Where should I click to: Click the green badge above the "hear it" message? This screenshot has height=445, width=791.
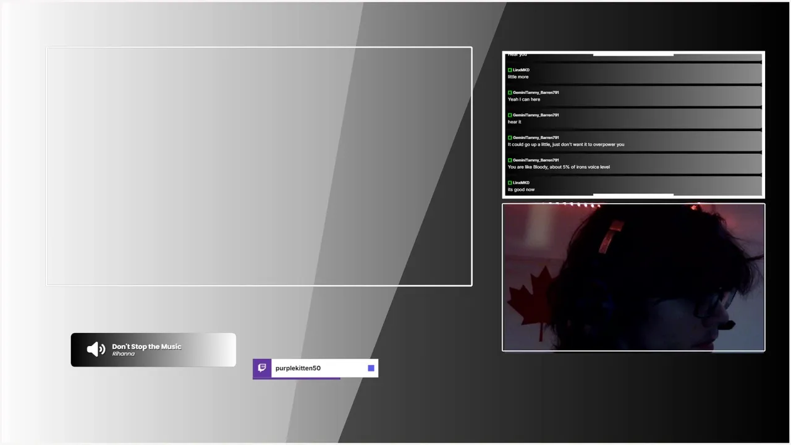510,115
